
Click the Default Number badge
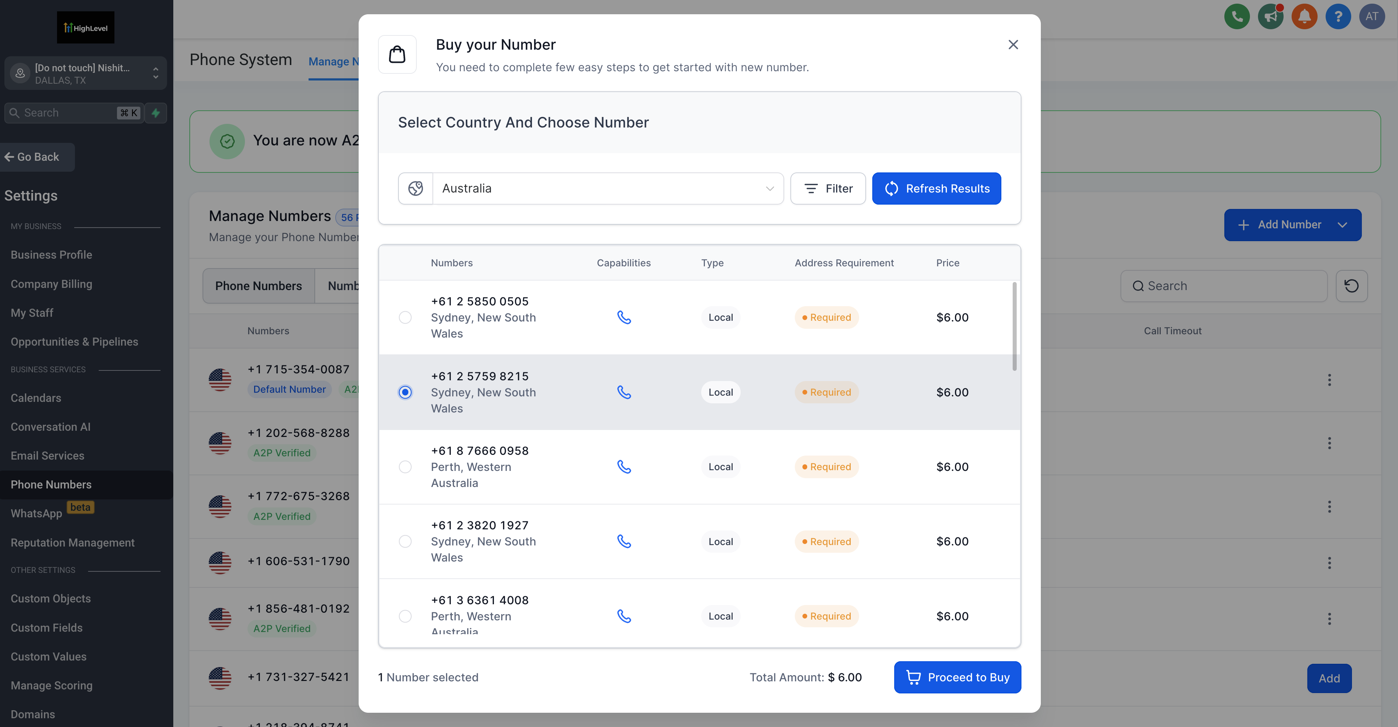289,389
